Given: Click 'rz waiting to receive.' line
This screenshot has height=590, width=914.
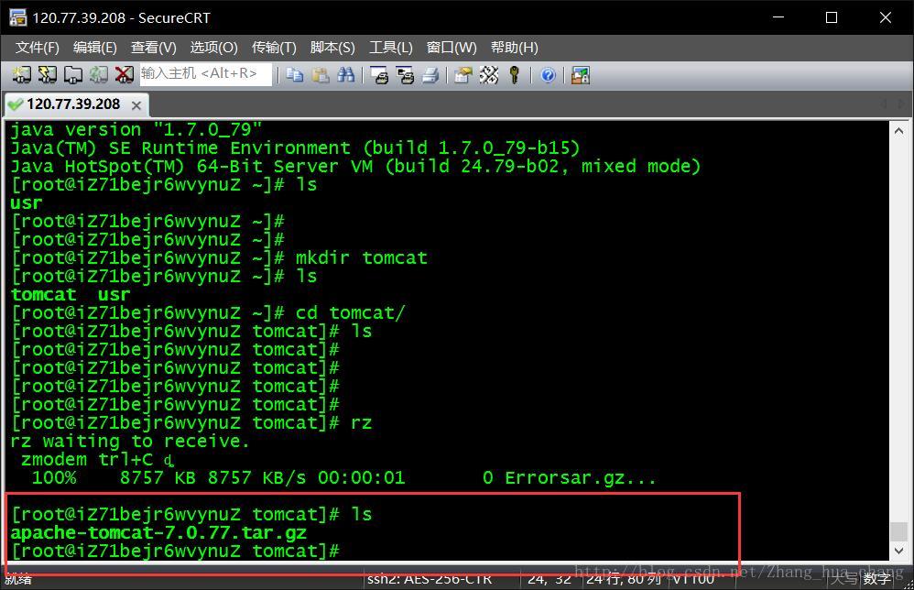Looking at the screenshot, I should [x=129, y=441].
